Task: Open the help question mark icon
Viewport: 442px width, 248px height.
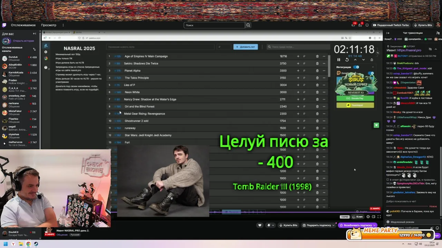Action: click(x=46, y=68)
